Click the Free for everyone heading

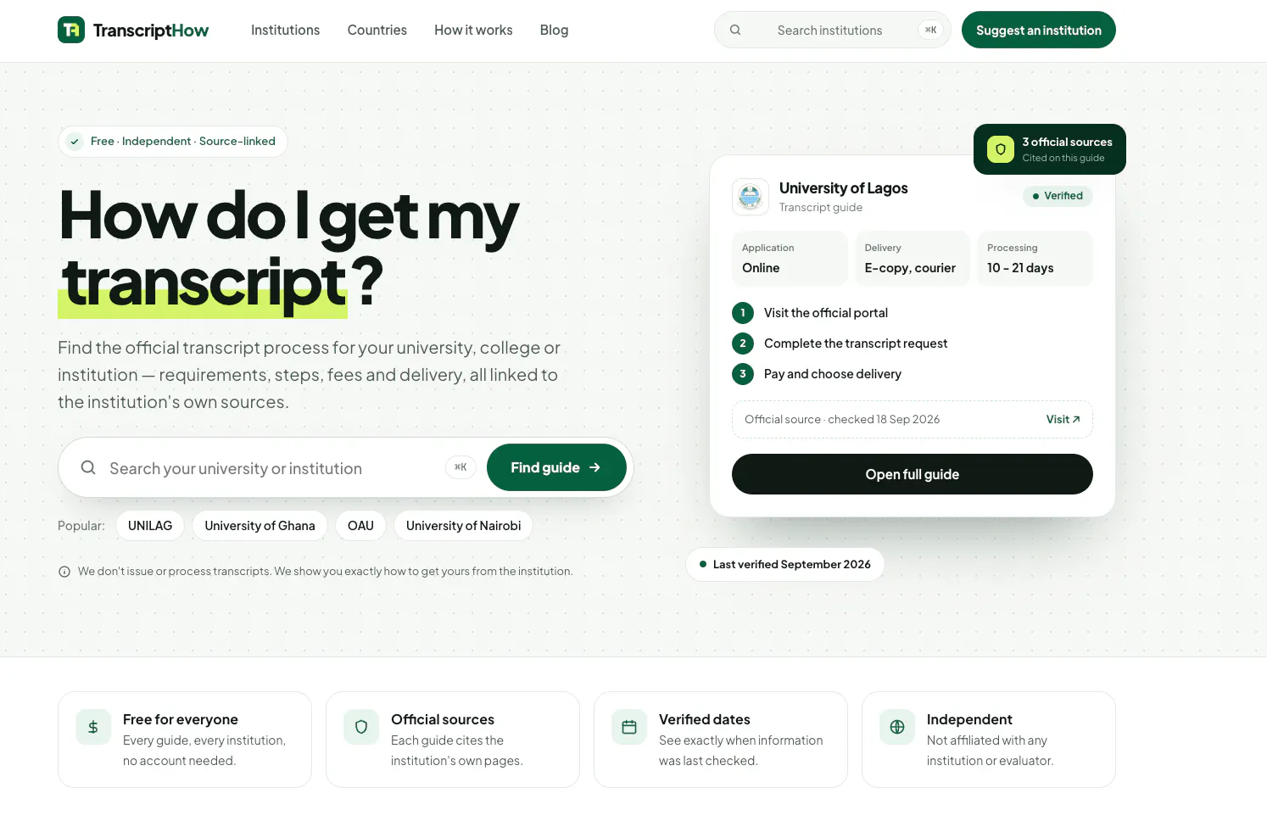[x=181, y=719]
